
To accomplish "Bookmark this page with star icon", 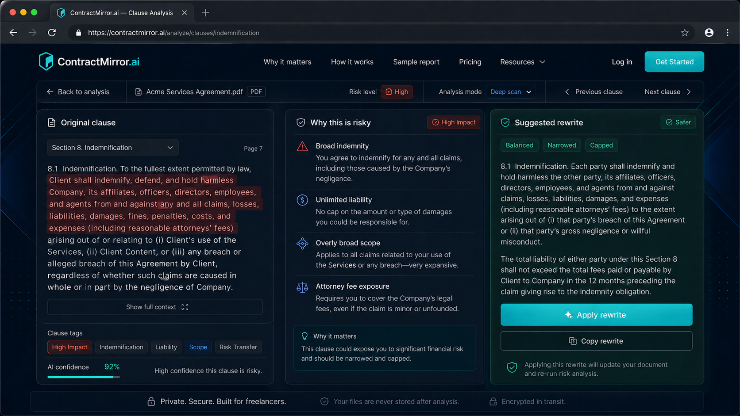I will [x=685, y=33].
